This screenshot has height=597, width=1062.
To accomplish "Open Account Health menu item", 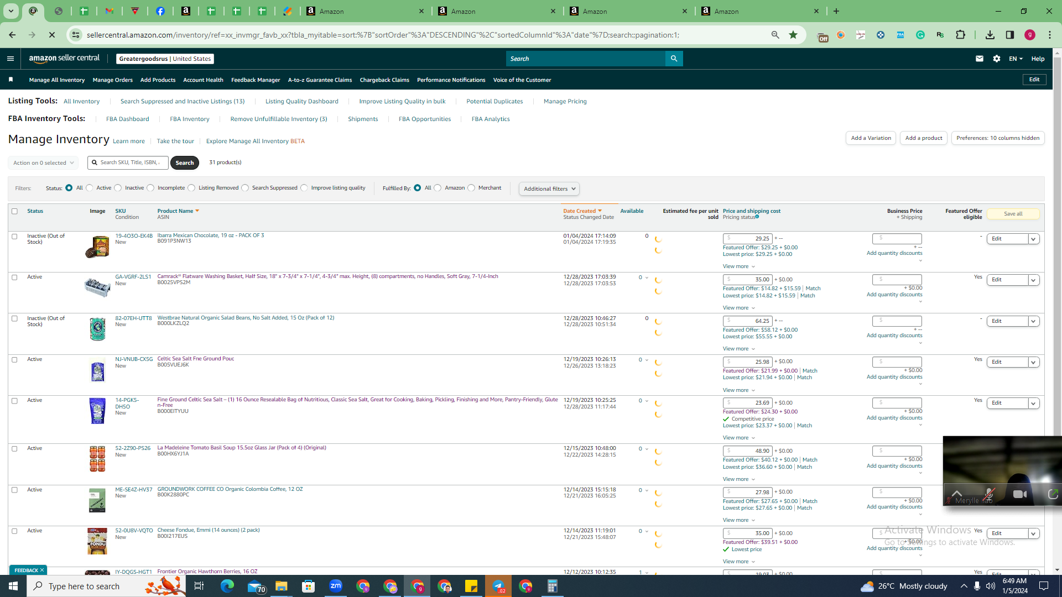I will [x=203, y=80].
